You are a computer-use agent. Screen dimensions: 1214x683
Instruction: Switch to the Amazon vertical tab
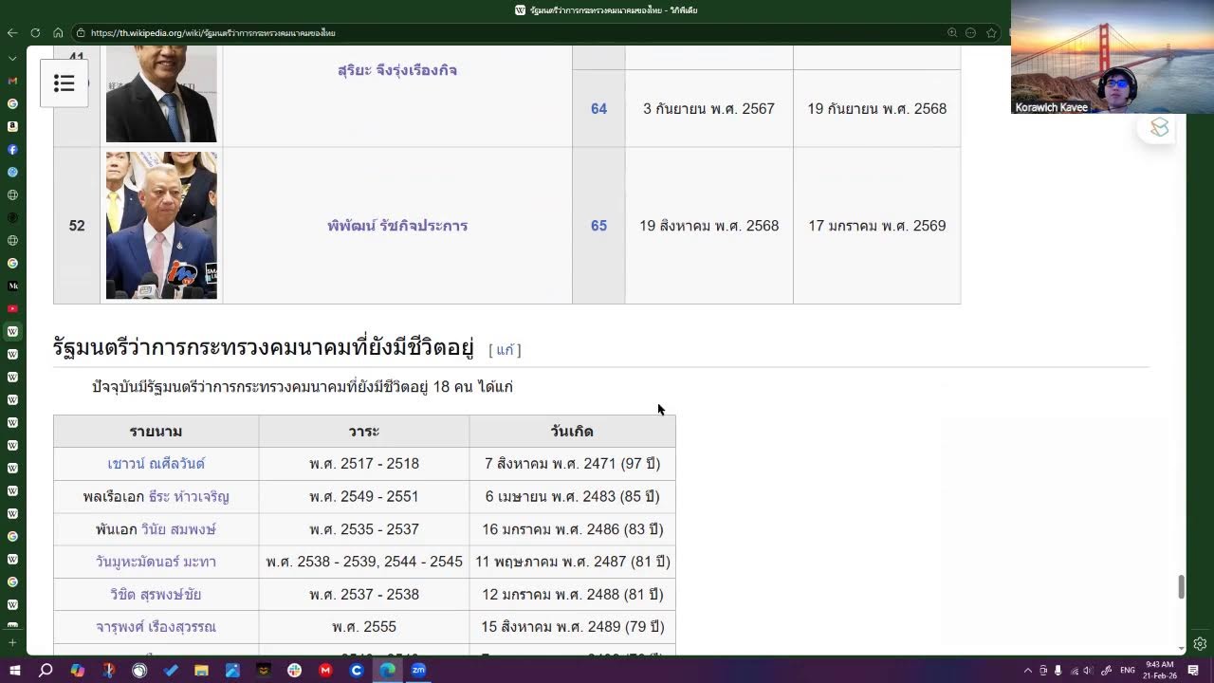(x=12, y=126)
